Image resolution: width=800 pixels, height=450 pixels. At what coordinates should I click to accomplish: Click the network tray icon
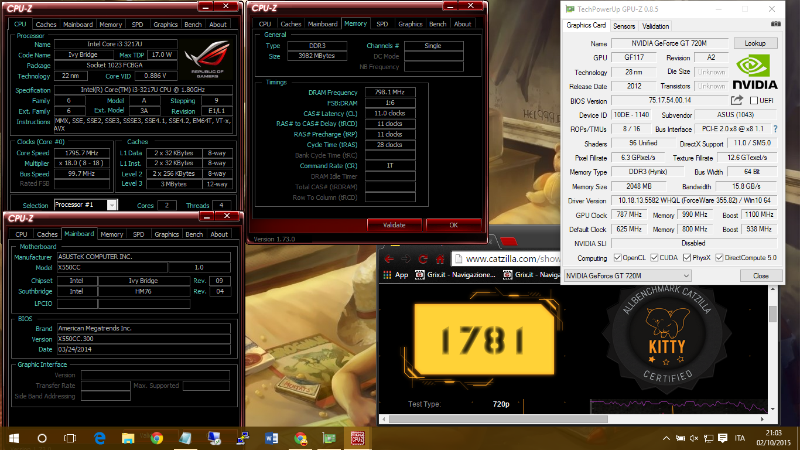pos(709,438)
